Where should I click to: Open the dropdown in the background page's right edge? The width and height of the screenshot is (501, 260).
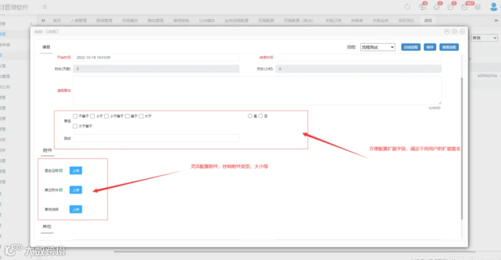[485, 38]
